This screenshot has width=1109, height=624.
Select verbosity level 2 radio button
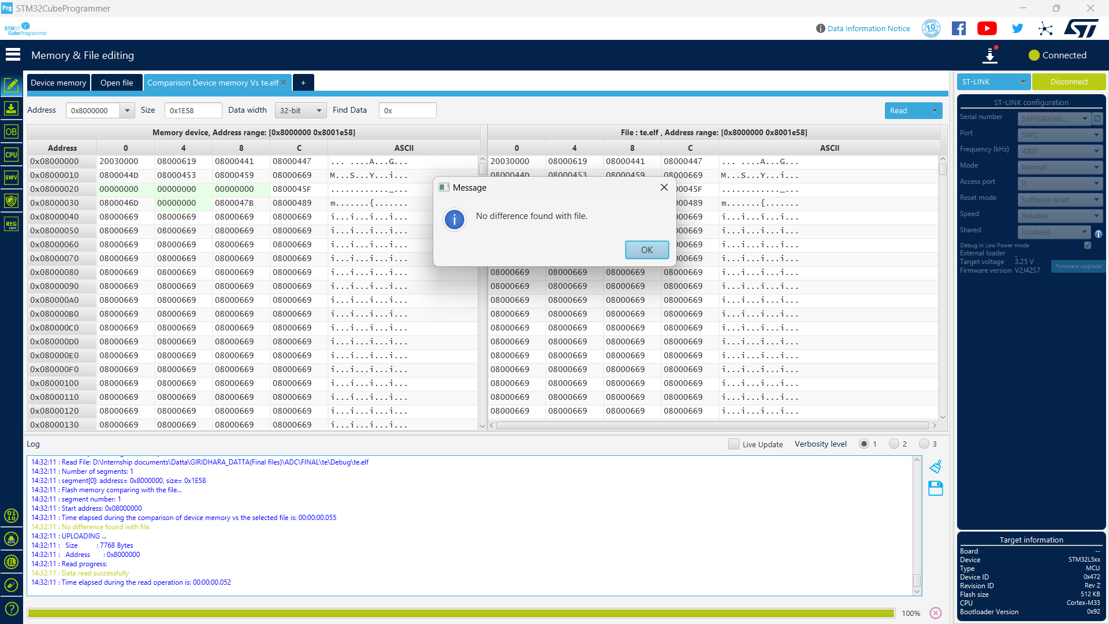894,444
